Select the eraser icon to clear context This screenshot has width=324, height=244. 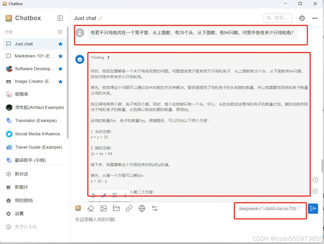(91, 208)
